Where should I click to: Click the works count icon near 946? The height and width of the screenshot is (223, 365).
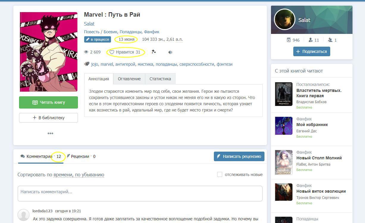[x=288, y=40]
